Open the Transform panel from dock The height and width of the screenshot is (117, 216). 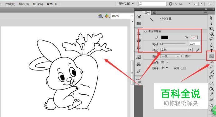pyautogui.click(x=139, y=47)
